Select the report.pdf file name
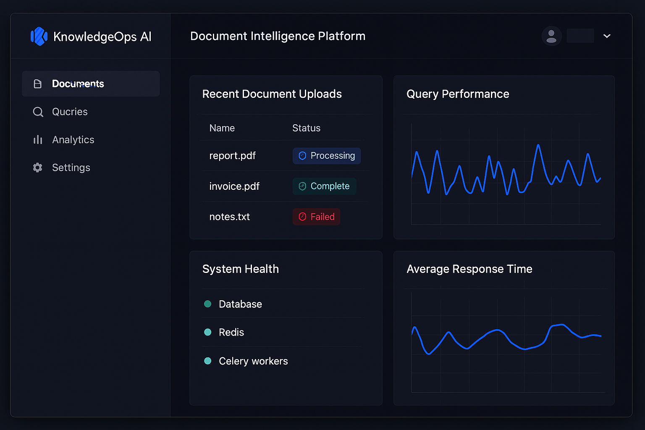645x430 pixels. coord(232,156)
